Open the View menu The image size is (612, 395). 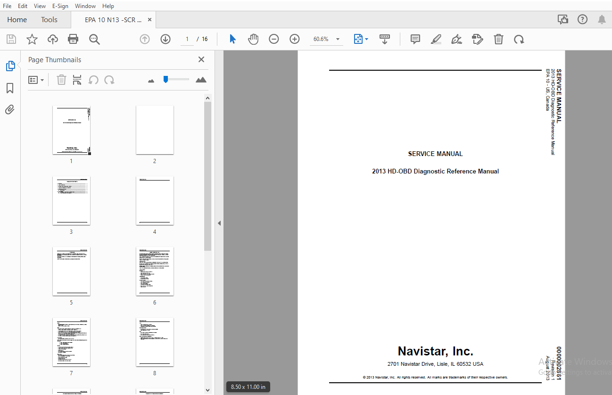pyautogui.click(x=40, y=6)
